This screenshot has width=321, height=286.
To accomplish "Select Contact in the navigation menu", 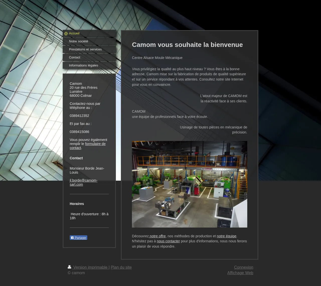I will click(x=74, y=57).
